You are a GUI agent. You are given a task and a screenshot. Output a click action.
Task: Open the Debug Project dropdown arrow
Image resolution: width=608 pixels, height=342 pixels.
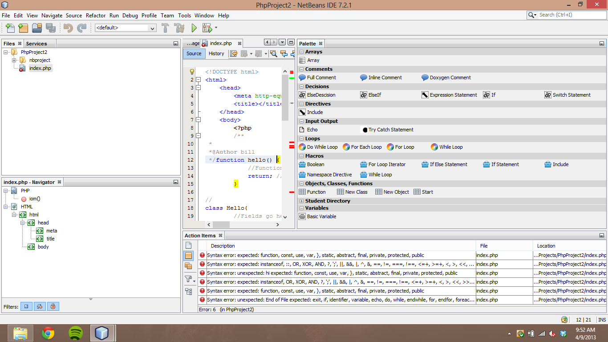coord(216,28)
